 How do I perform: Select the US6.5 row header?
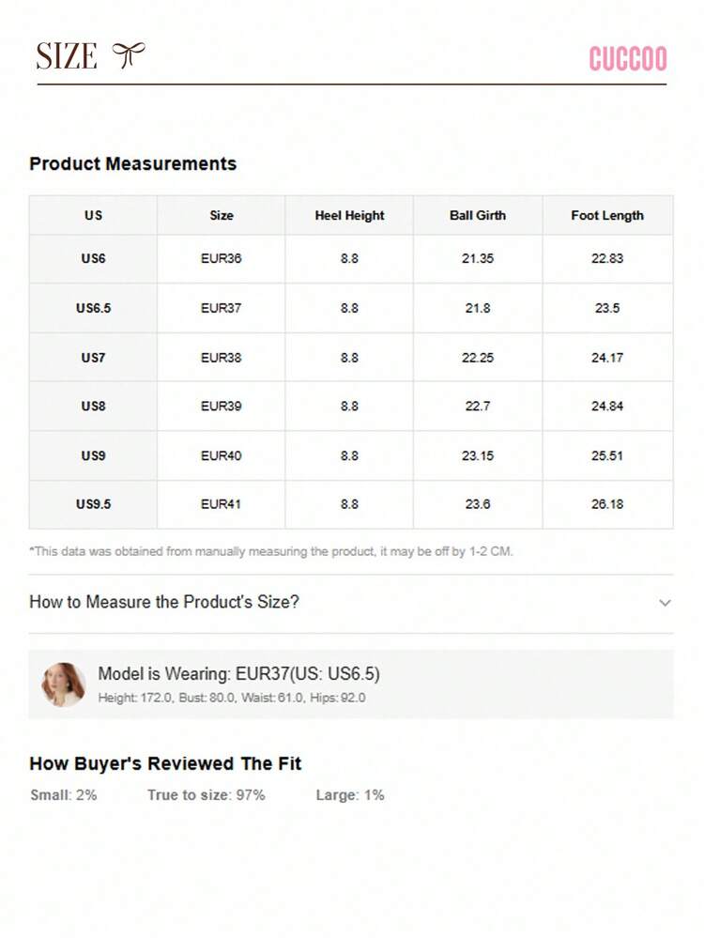pyautogui.click(x=93, y=308)
